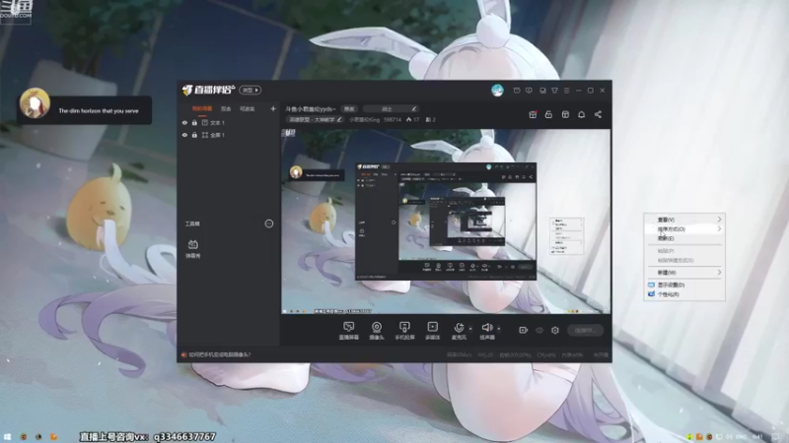Click the heat count 17 with flame icon
The width and height of the screenshot is (789, 443).
(412, 119)
